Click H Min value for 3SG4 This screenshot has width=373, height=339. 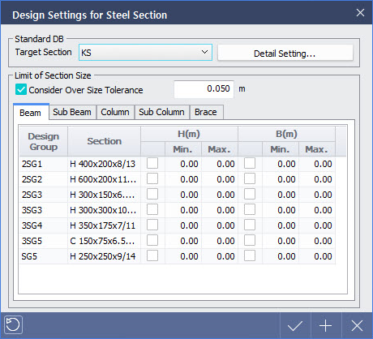coord(183,225)
